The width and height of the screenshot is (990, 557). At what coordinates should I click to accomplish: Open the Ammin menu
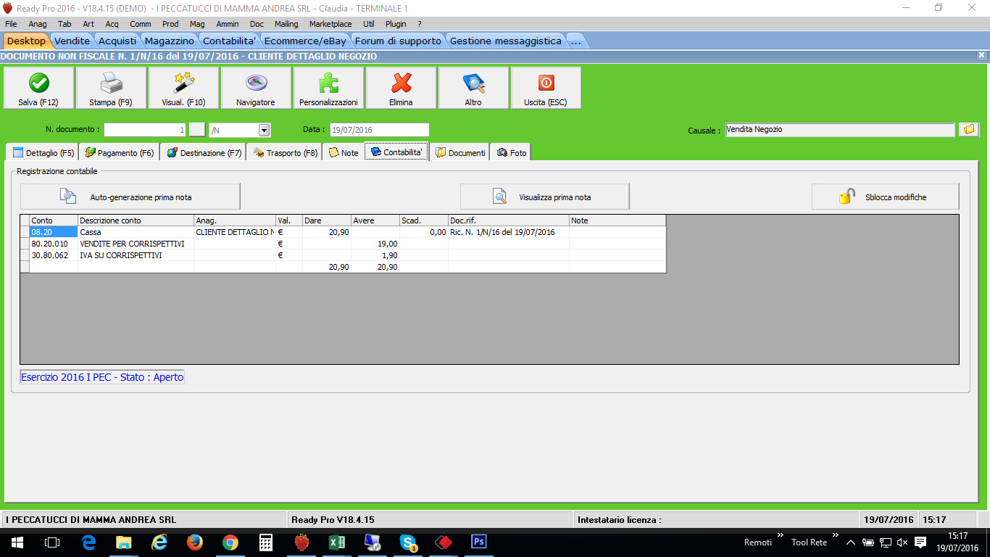point(228,24)
